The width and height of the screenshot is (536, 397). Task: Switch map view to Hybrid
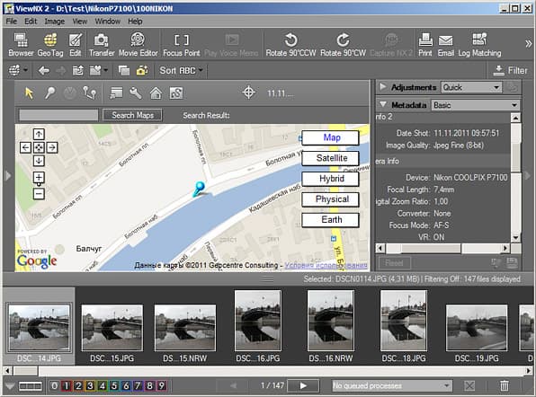point(331,179)
